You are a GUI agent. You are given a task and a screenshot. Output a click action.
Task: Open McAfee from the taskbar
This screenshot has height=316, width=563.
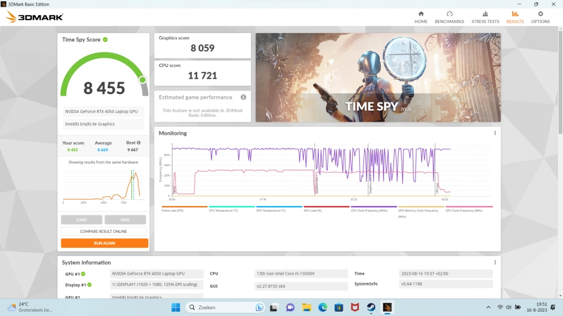(355, 307)
